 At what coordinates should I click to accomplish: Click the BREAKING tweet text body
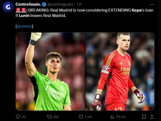pos(80,13)
